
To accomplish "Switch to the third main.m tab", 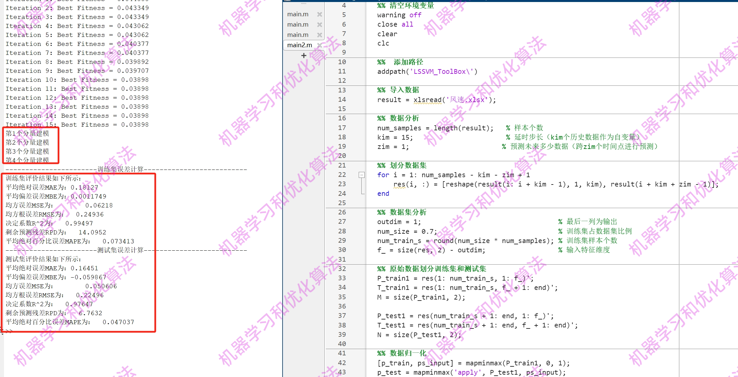I will pos(298,35).
